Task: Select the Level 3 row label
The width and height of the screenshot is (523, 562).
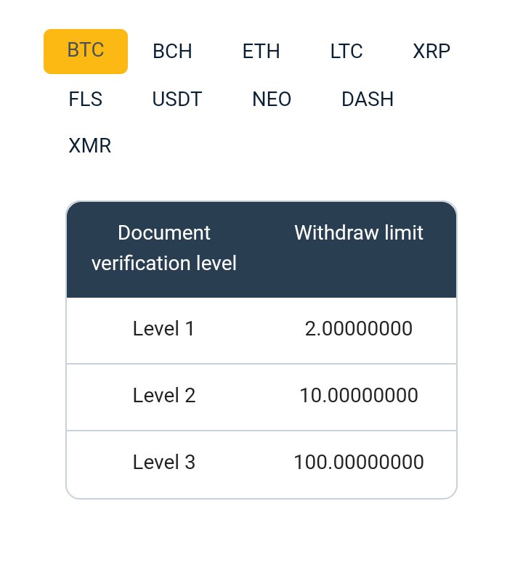Action: point(164,462)
